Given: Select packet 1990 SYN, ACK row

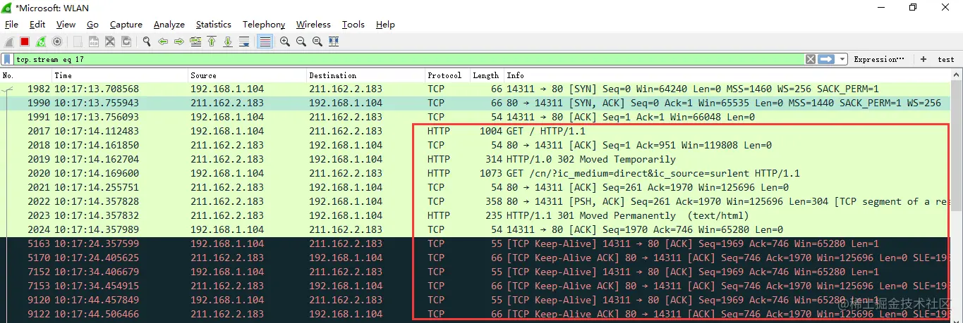Looking at the screenshot, I should pos(476,103).
